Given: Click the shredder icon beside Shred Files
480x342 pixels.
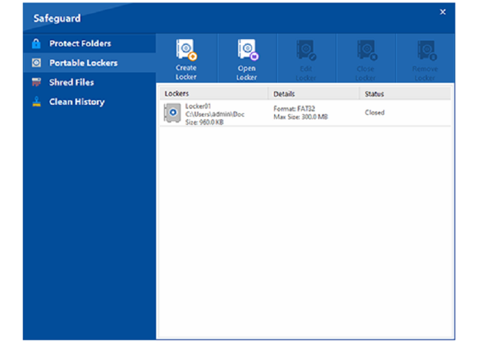Looking at the screenshot, I should [x=36, y=82].
